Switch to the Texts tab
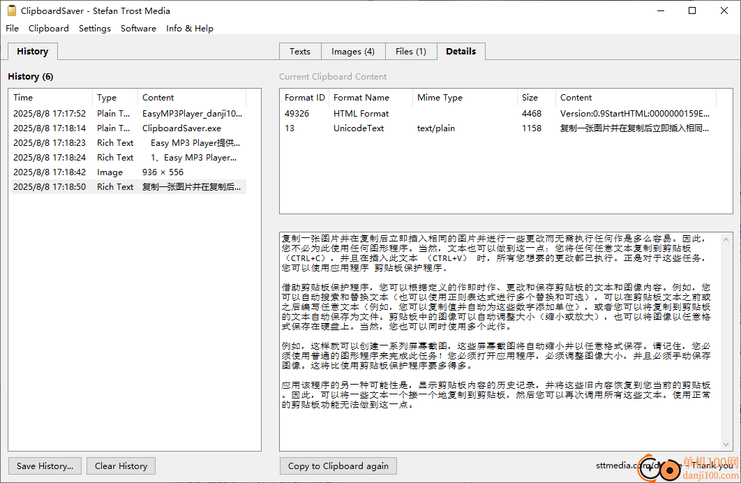This screenshot has height=483, width=741. point(300,52)
